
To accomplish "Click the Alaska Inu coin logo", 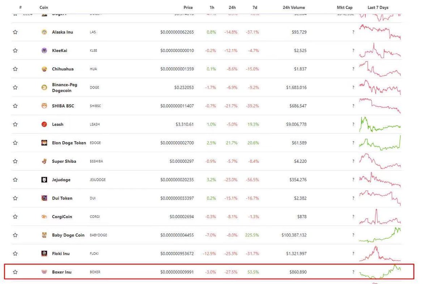I will click(44, 32).
